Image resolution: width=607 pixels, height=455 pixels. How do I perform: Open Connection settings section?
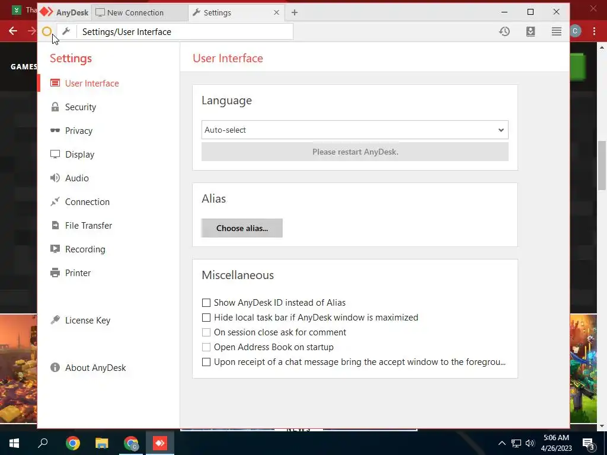pyautogui.click(x=88, y=201)
